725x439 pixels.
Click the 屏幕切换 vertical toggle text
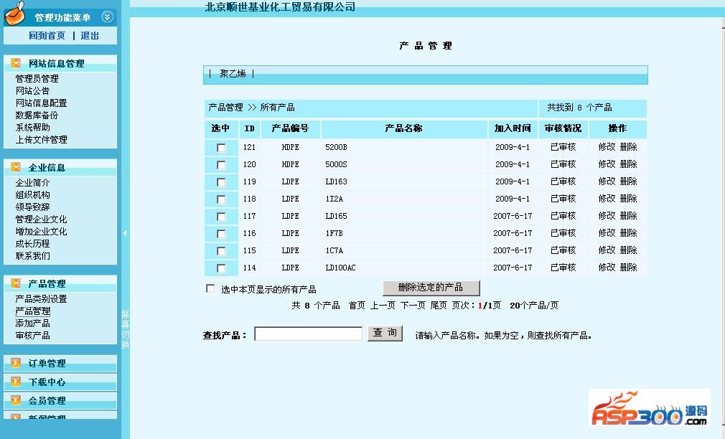(126, 329)
